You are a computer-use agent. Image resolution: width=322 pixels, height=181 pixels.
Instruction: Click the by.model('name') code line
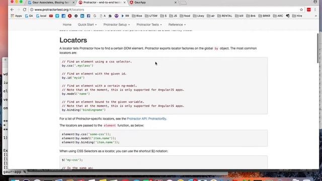(x=76, y=94)
